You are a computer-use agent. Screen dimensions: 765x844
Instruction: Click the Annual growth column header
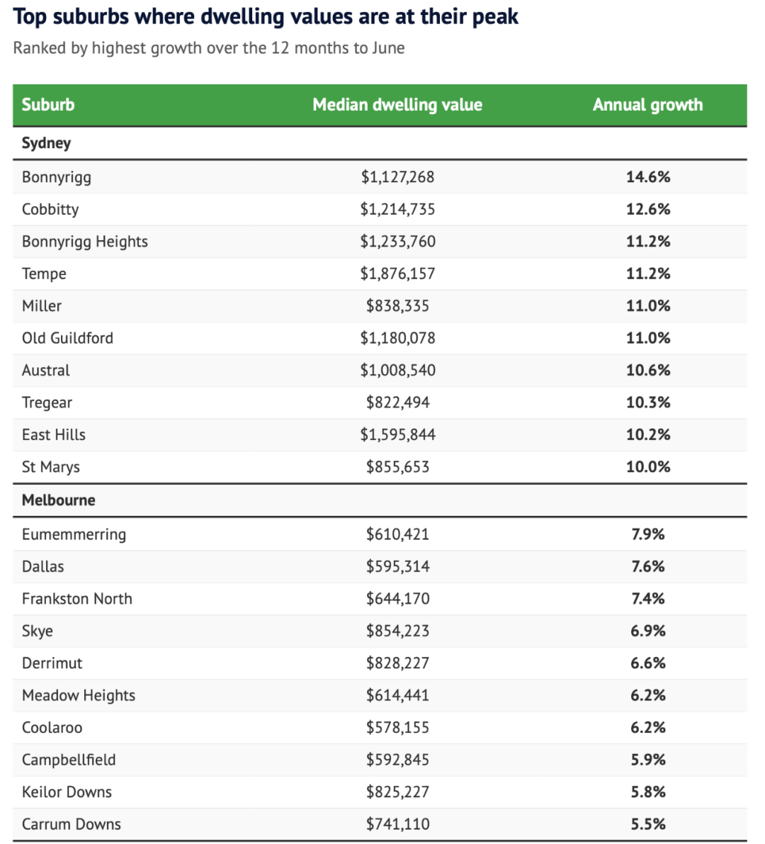tap(647, 104)
